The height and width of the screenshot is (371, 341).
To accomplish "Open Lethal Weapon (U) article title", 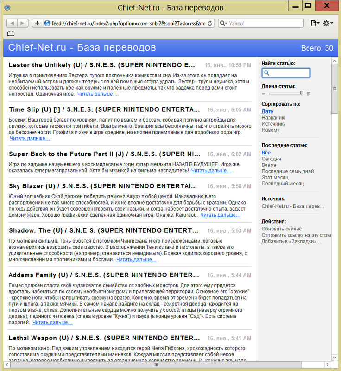I will 104,338.
